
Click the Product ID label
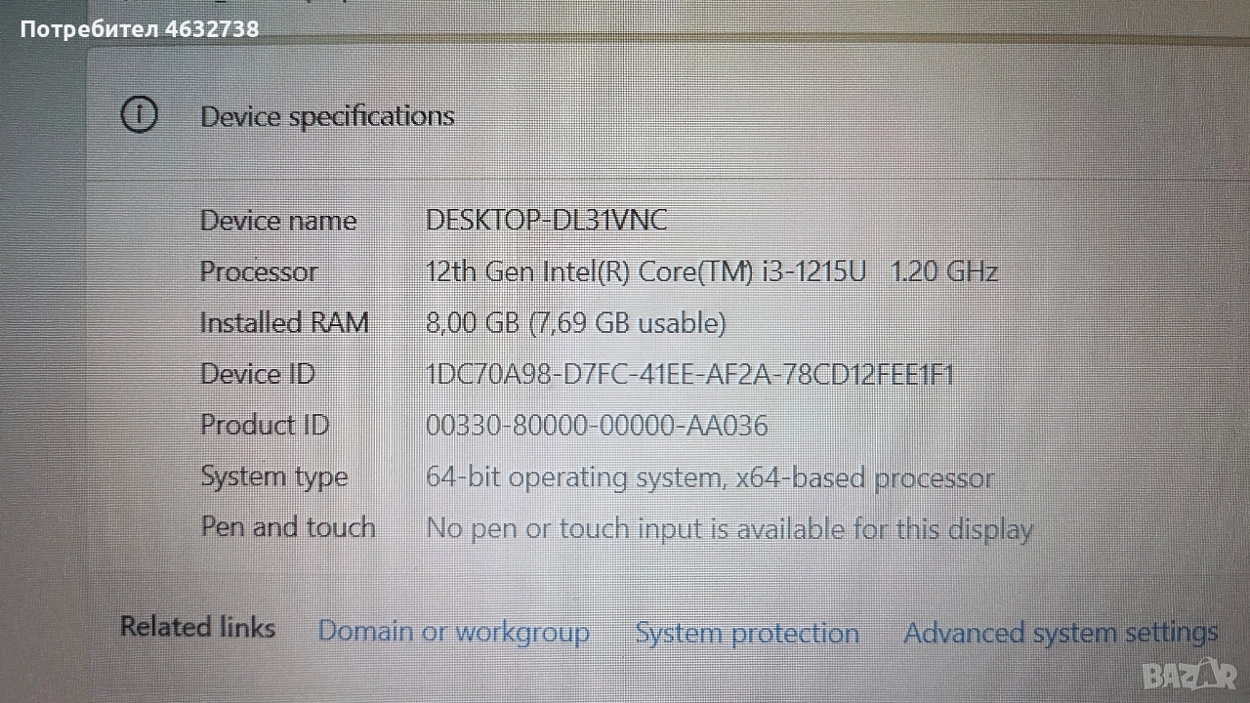[x=265, y=426]
